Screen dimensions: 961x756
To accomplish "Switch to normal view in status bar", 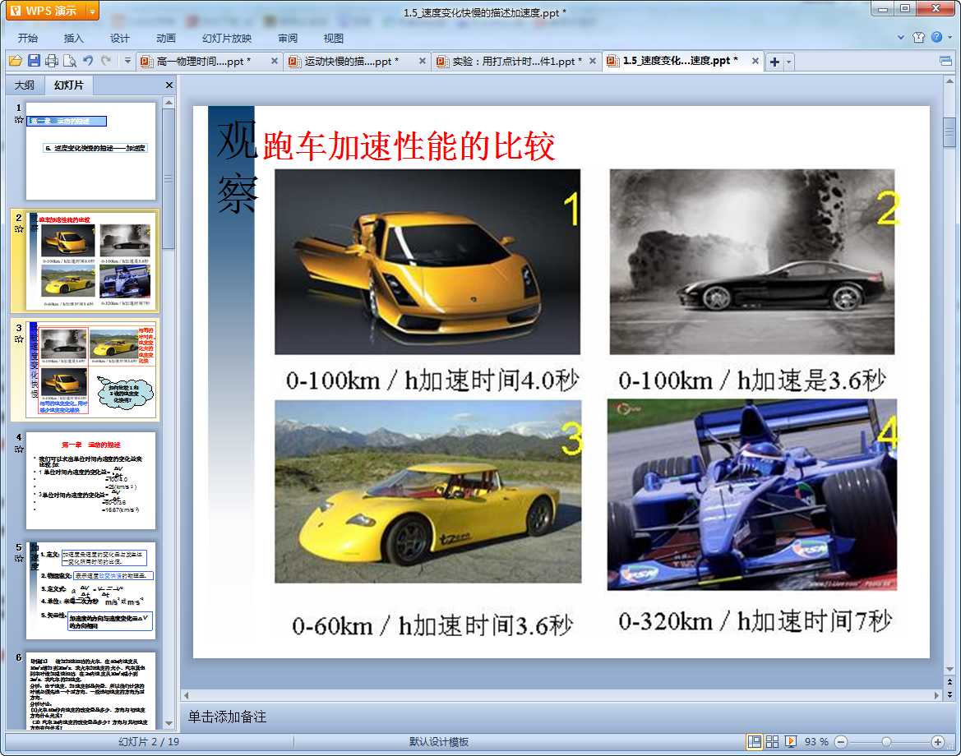I will (754, 741).
